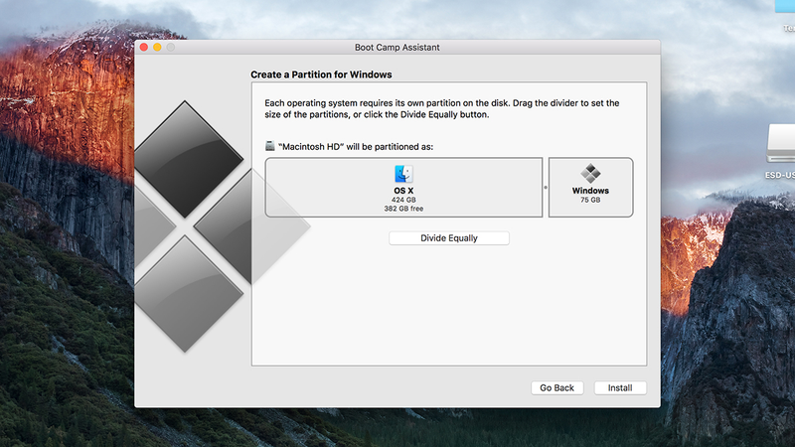This screenshot has height=447, width=795.
Task: Click the Finder icon in OS X partition
Action: pyautogui.click(x=403, y=174)
